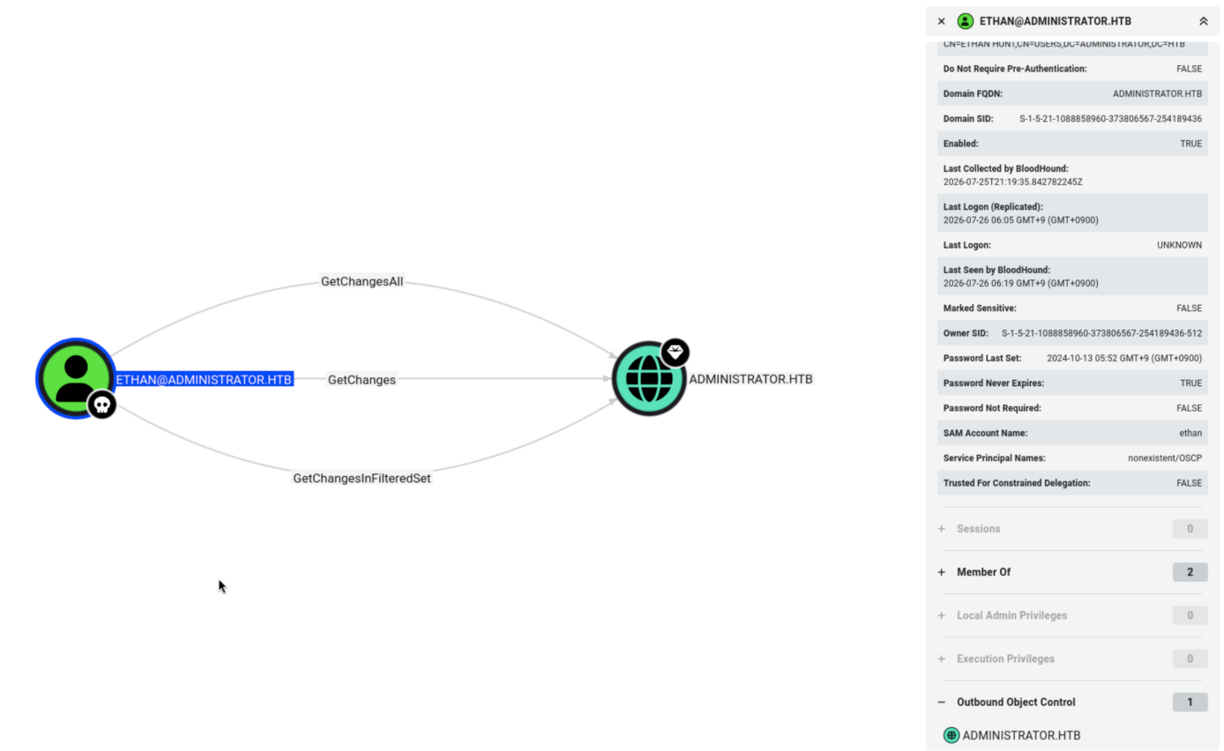This screenshot has height=751, width=1224.
Task: Click Trusted For Constrained Delegation row
Action: (x=1072, y=483)
